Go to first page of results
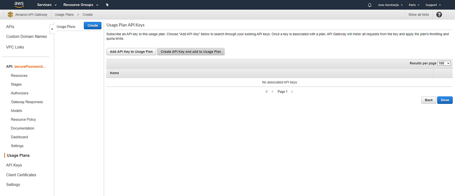This screenshot has width=455, height=196. (266, 92)
